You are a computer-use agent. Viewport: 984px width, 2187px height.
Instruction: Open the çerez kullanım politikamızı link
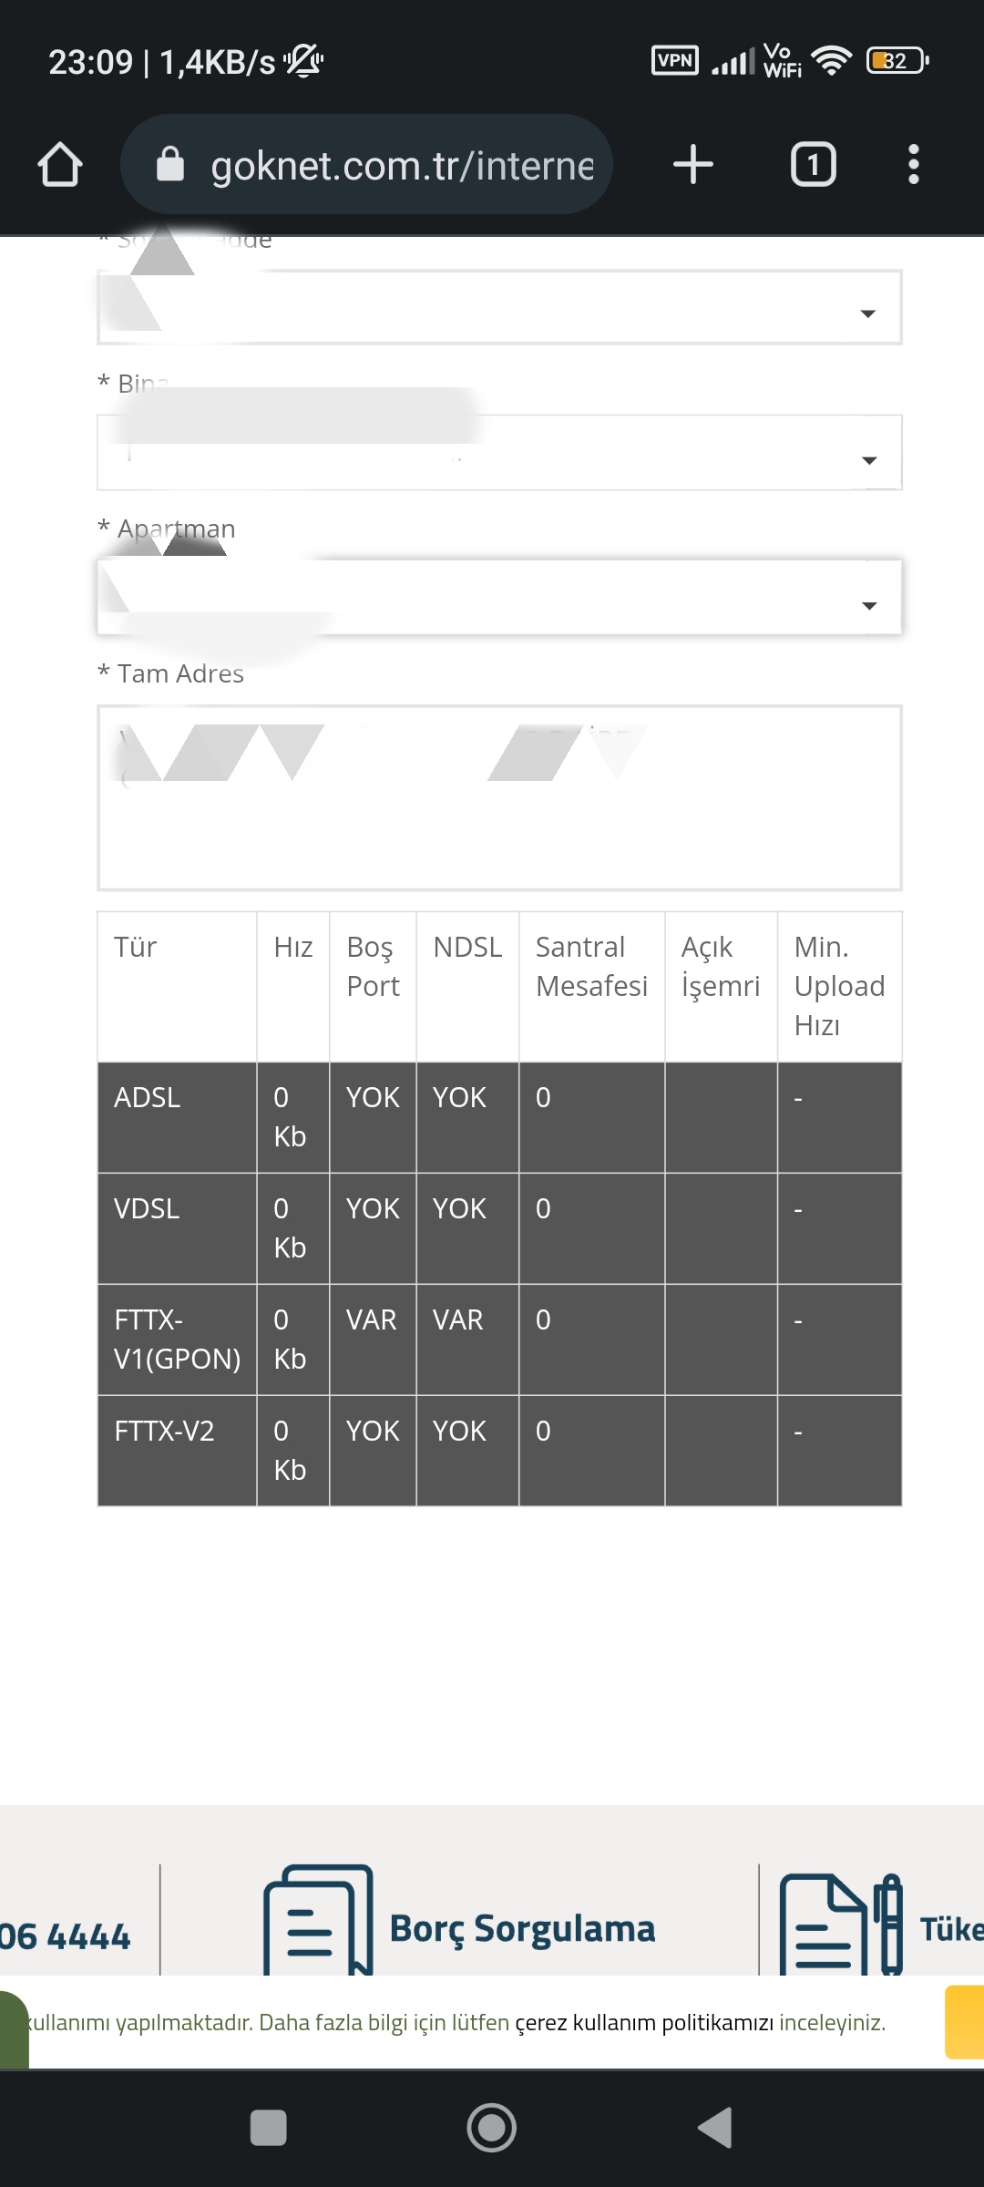tap(644, 2022)
